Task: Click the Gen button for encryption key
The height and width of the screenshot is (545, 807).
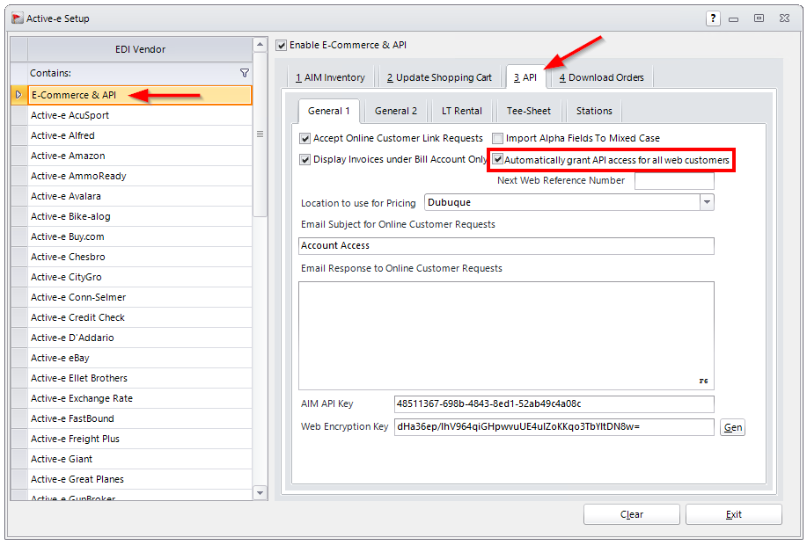Action: click(x=732, y=427)
